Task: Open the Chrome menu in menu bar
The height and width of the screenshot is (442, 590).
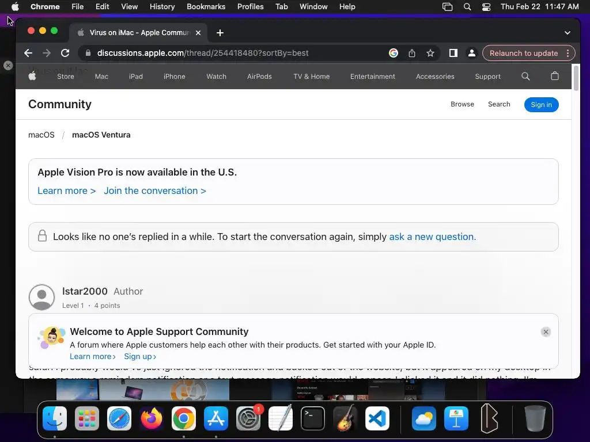Action: click(45, 6)
